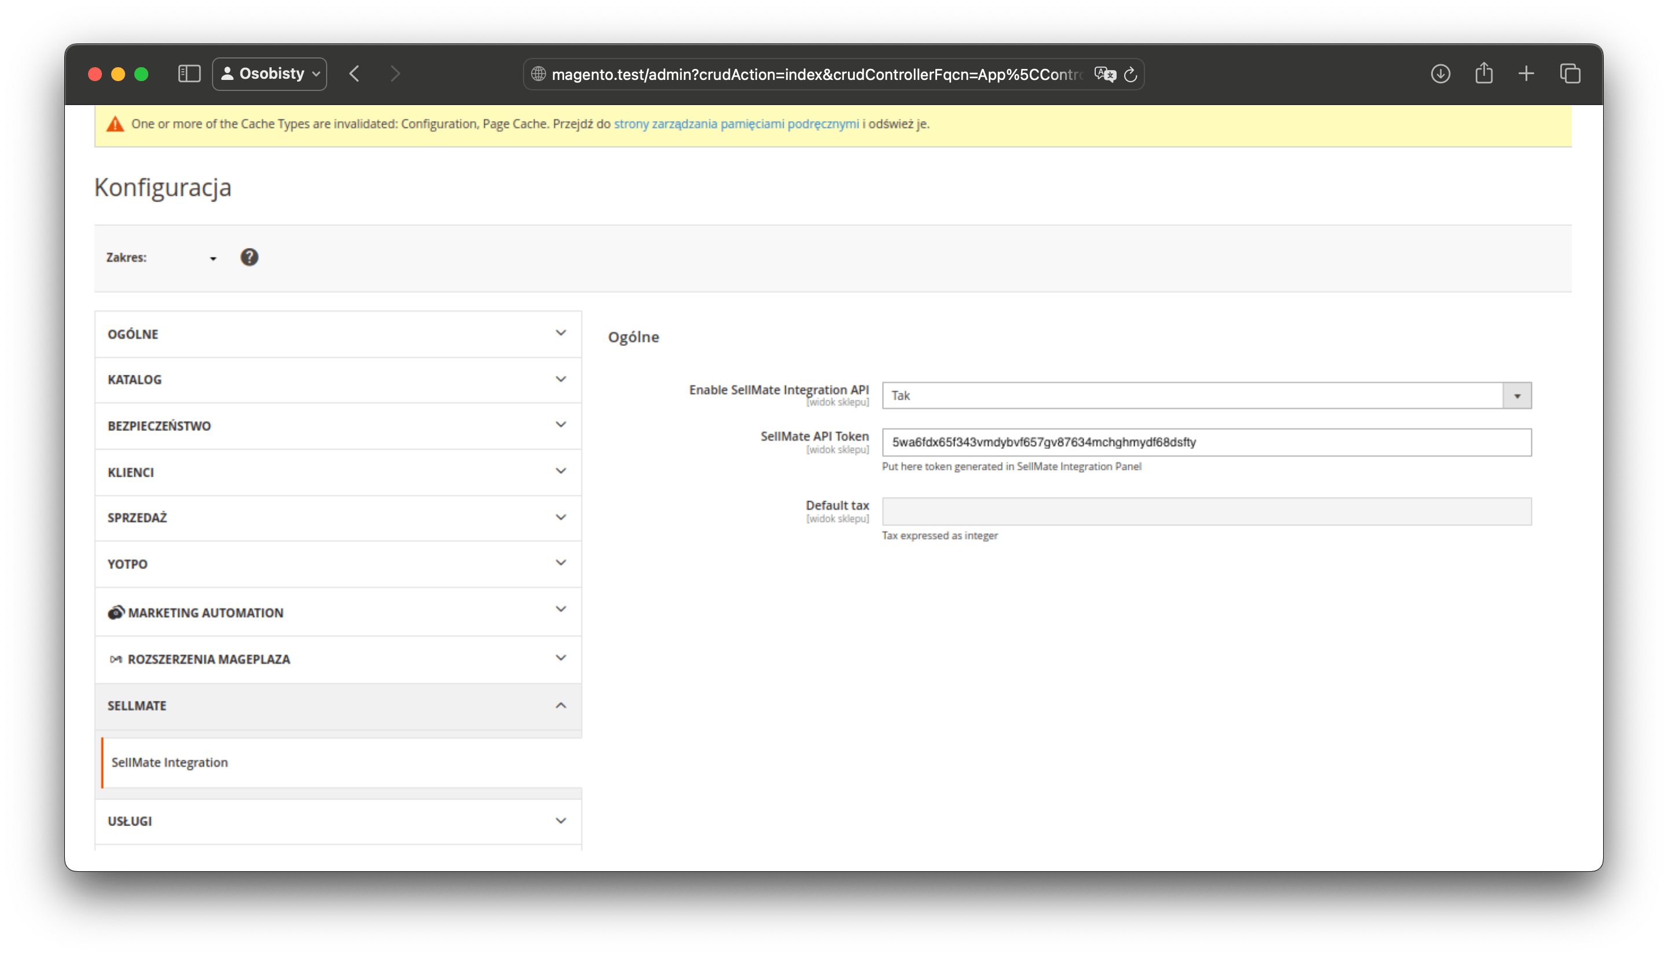The height and width of the screenshot is (957, 1668).
Task: Click the cache warning triangle icon
Action: pyautogui.click(x=115, y=123)
